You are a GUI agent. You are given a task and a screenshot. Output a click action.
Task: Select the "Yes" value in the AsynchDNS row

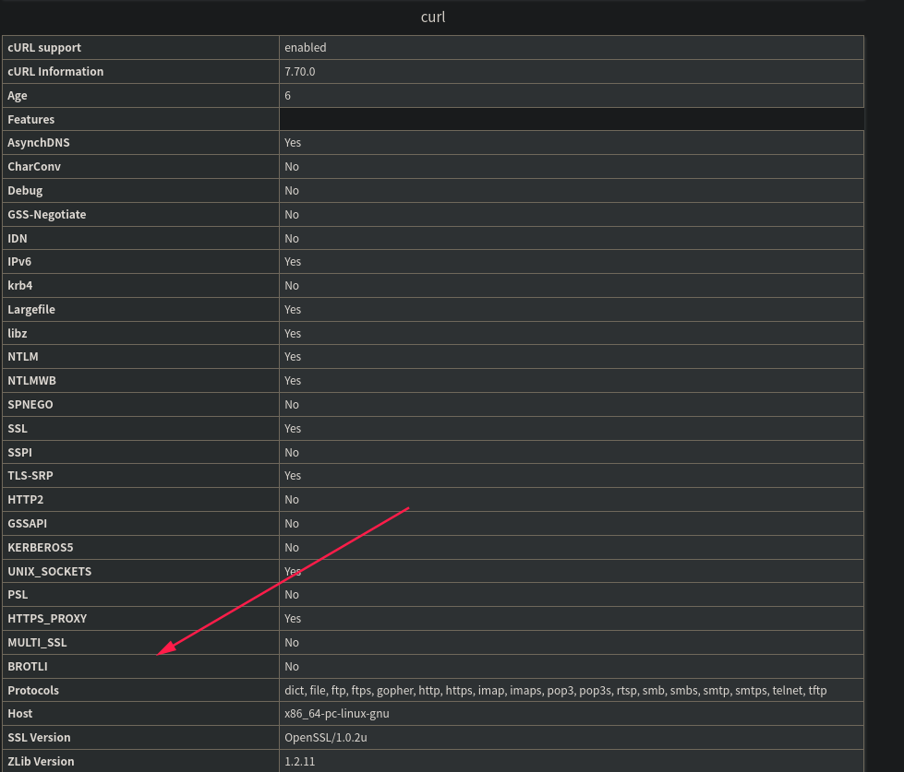[x=293, y=143]
